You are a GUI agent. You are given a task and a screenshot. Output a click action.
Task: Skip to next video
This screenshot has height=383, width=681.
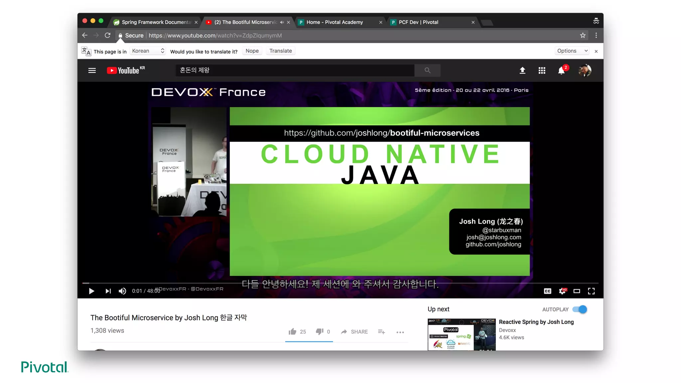pyautogui.click(x=108, y=291)
